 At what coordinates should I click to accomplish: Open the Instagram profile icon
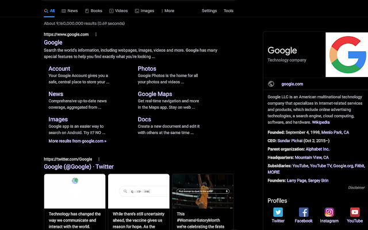[329, 212]
